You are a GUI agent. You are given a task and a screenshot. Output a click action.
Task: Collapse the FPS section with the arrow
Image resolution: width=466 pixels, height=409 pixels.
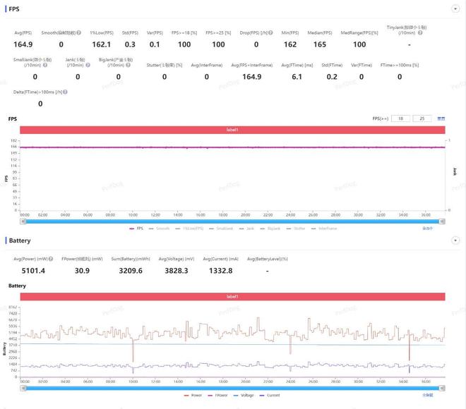[x=454, y=9]
